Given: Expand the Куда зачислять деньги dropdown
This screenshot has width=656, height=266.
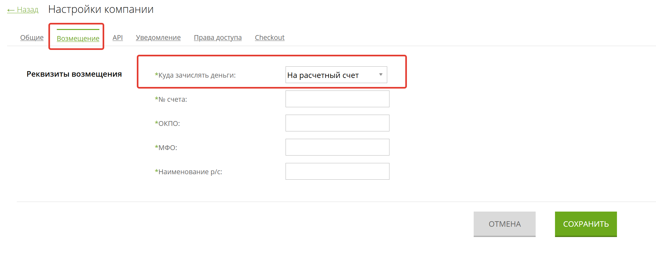Looking at the screenshot, I should [336, 75].
